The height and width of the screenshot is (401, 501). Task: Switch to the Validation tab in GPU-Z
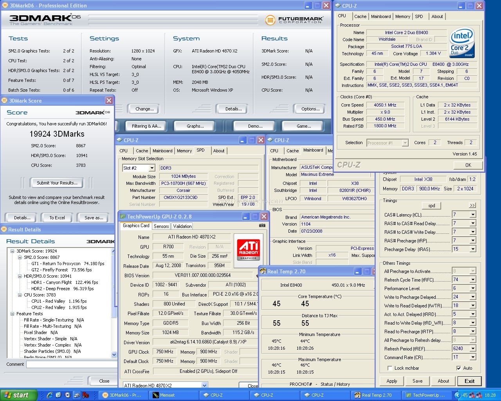coord(182,226)
